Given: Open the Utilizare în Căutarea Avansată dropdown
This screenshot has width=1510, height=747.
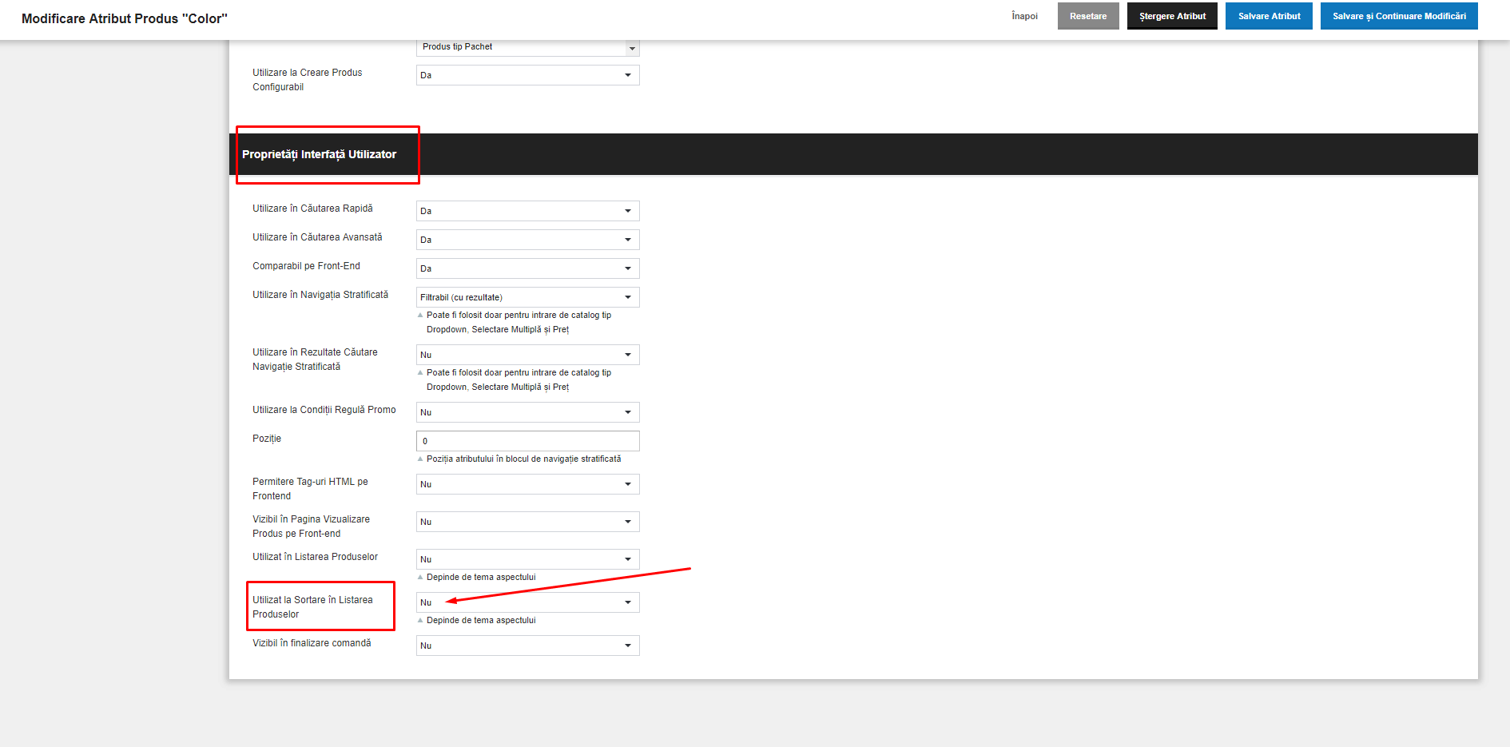Looking at the screenshot, I should (x=527, y=240).
